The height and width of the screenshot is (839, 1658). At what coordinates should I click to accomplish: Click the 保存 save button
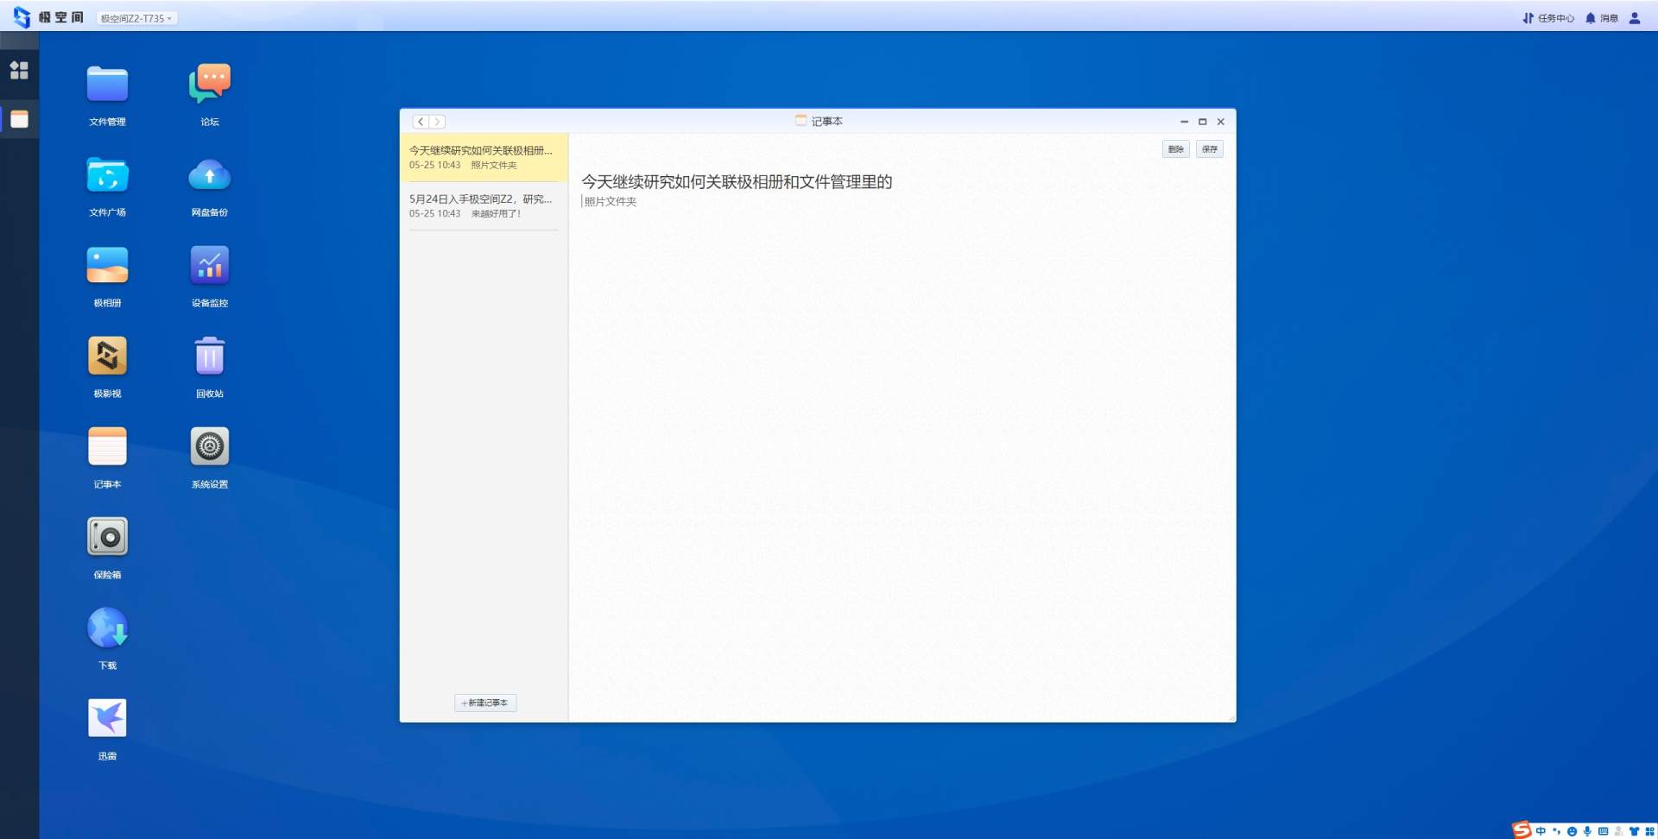pyautogui.click(x=1209, y=149)
